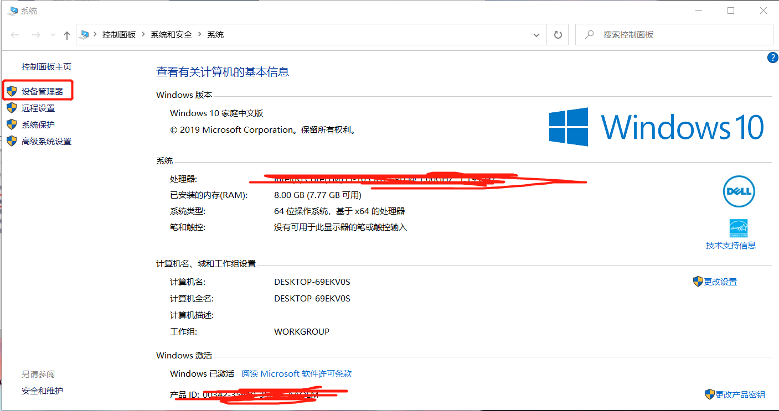Screen dimensions: 779x411
Task: Expand chevron before 控制面板 breadcrumb
Action: click(x=95, y=34)
